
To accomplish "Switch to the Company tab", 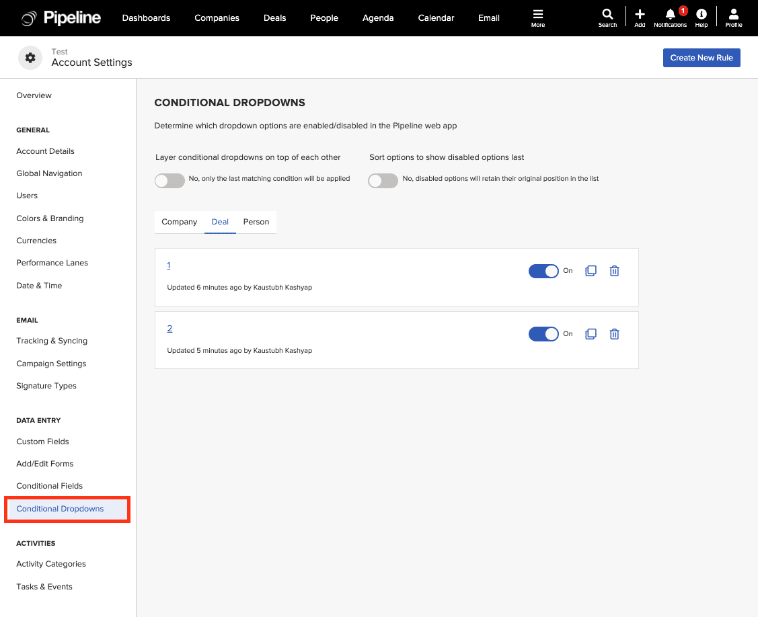I will [x=179, y=222].
